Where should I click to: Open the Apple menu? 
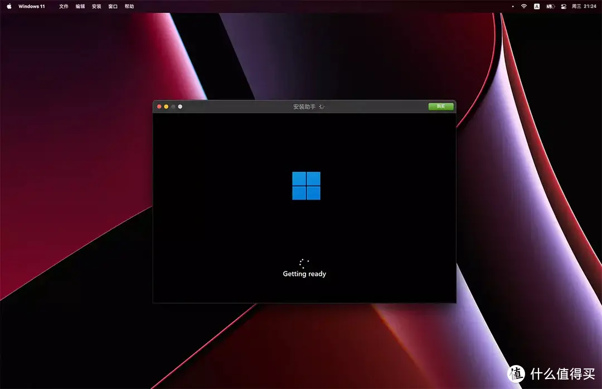click(9, 6)
